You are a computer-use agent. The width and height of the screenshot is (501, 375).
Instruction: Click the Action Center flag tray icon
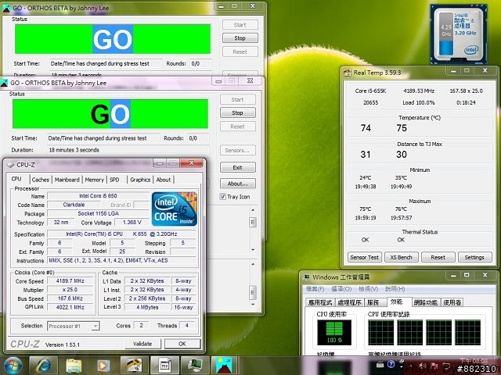click(434, 366)
